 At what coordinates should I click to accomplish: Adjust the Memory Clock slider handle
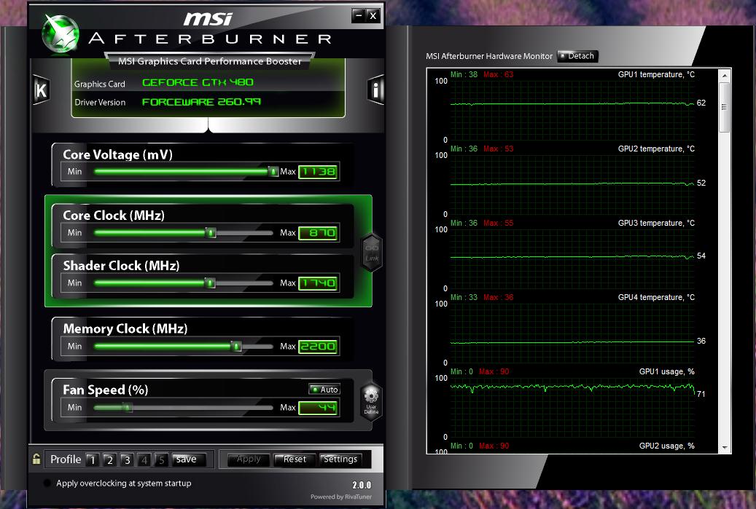236,346
